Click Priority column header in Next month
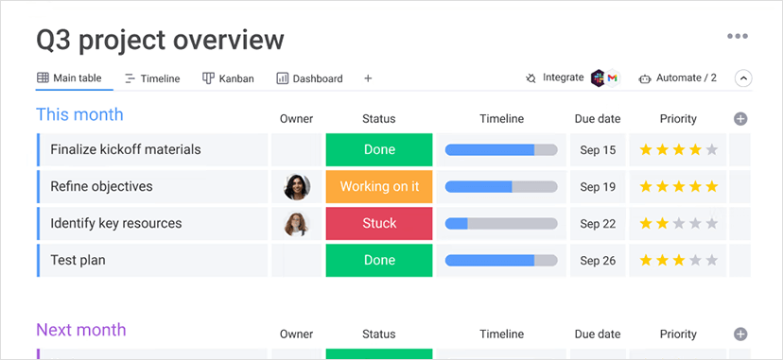Image resolution: width=783 pixels, height=360 pixels. click(678, 334)
